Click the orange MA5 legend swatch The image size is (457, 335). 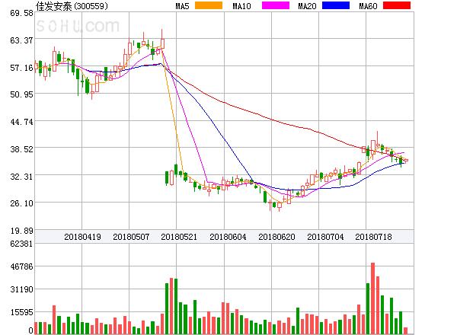(209, 5)
